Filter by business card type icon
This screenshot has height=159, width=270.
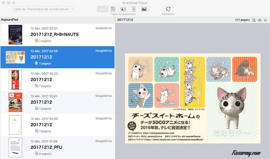tap(123, 9)
